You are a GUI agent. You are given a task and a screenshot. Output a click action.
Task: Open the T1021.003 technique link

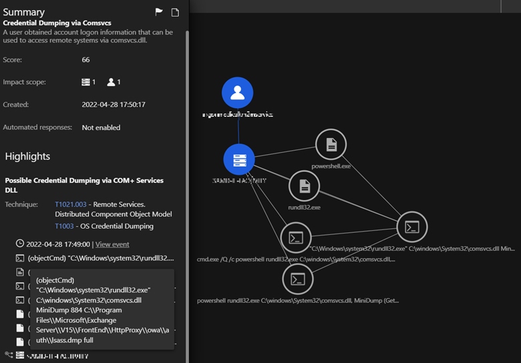tap(72, 204)
